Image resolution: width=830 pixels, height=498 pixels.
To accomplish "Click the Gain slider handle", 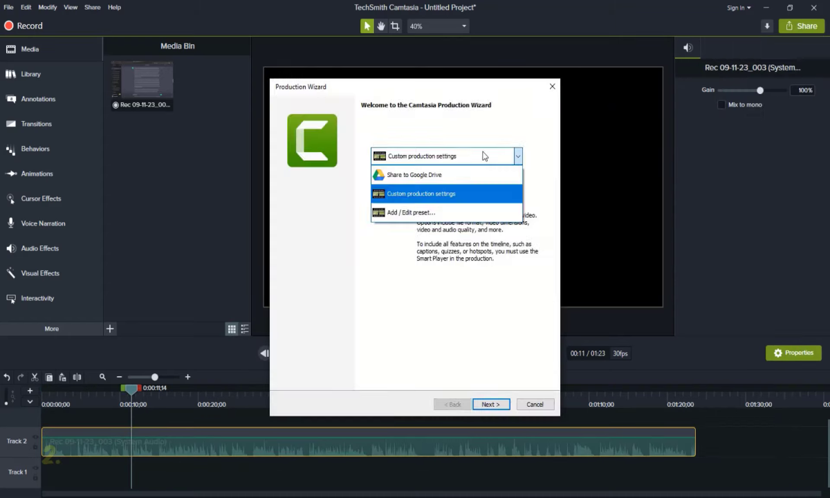I will coord(760,90).
